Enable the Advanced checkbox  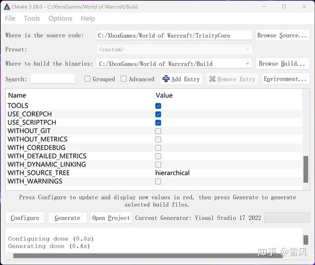coord(123,78)
